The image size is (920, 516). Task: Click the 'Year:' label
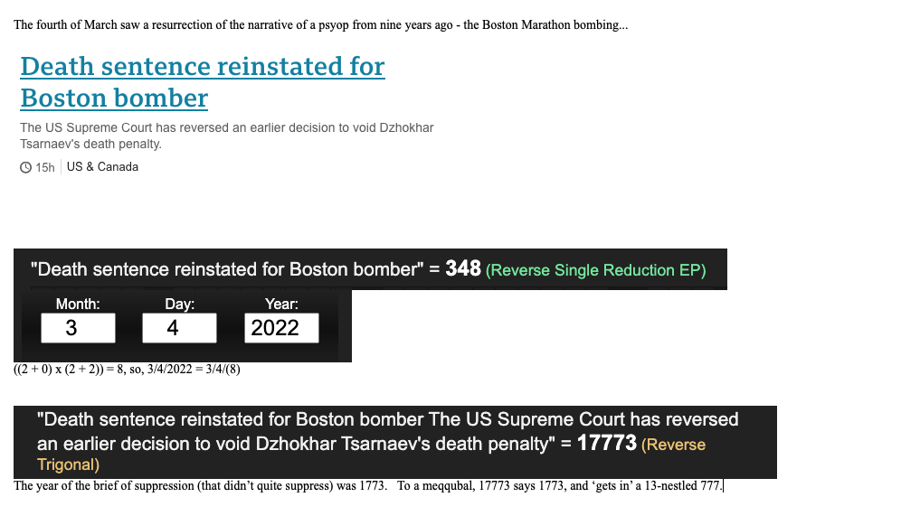[x=280, y=305]
